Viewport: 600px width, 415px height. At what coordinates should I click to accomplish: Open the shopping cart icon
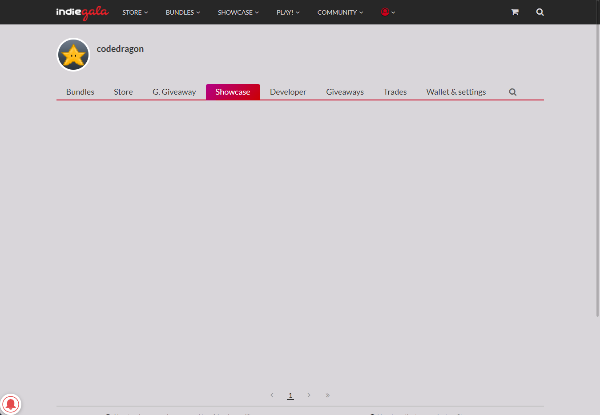(x=515, y=12)
